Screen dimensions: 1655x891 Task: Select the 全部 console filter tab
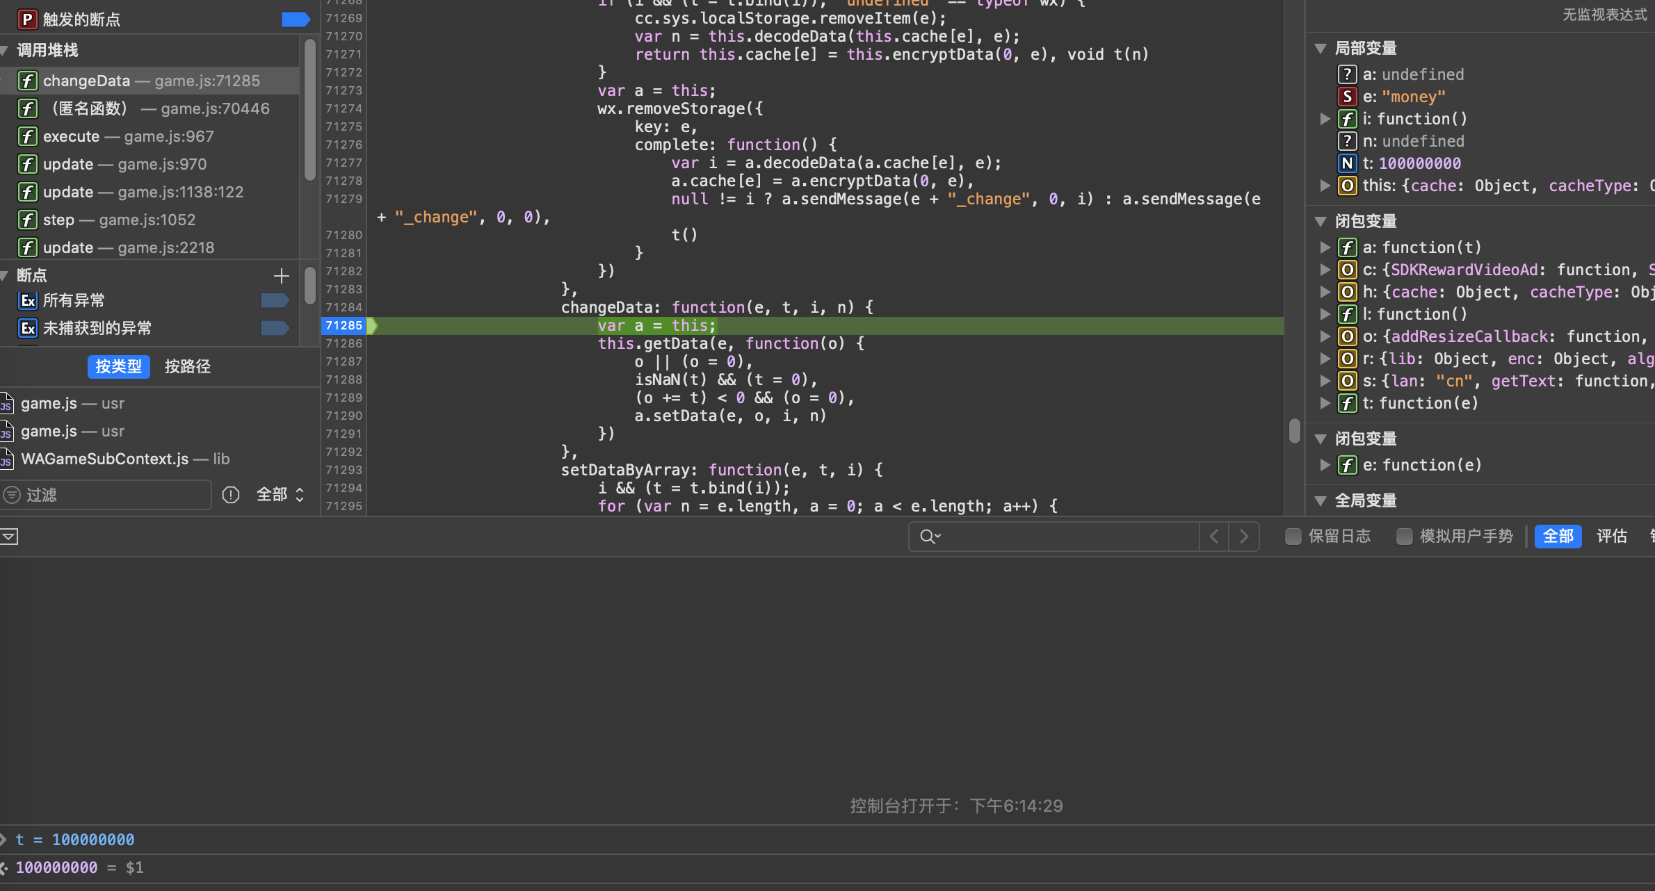[x=1558, y=536]
